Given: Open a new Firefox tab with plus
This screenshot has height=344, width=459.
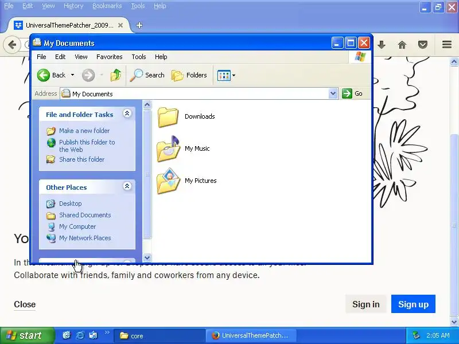Looking at the screenshot, I should (x=139, y=25).
